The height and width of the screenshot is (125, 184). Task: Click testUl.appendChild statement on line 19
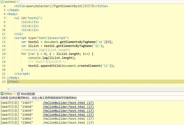(71, 66)
